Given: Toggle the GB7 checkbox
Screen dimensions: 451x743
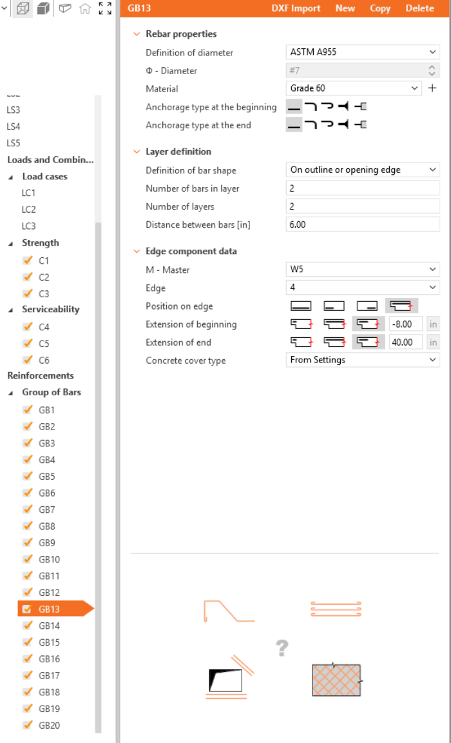Looking at the screenshot, I should pyautogui.click(x=27, y=510).
